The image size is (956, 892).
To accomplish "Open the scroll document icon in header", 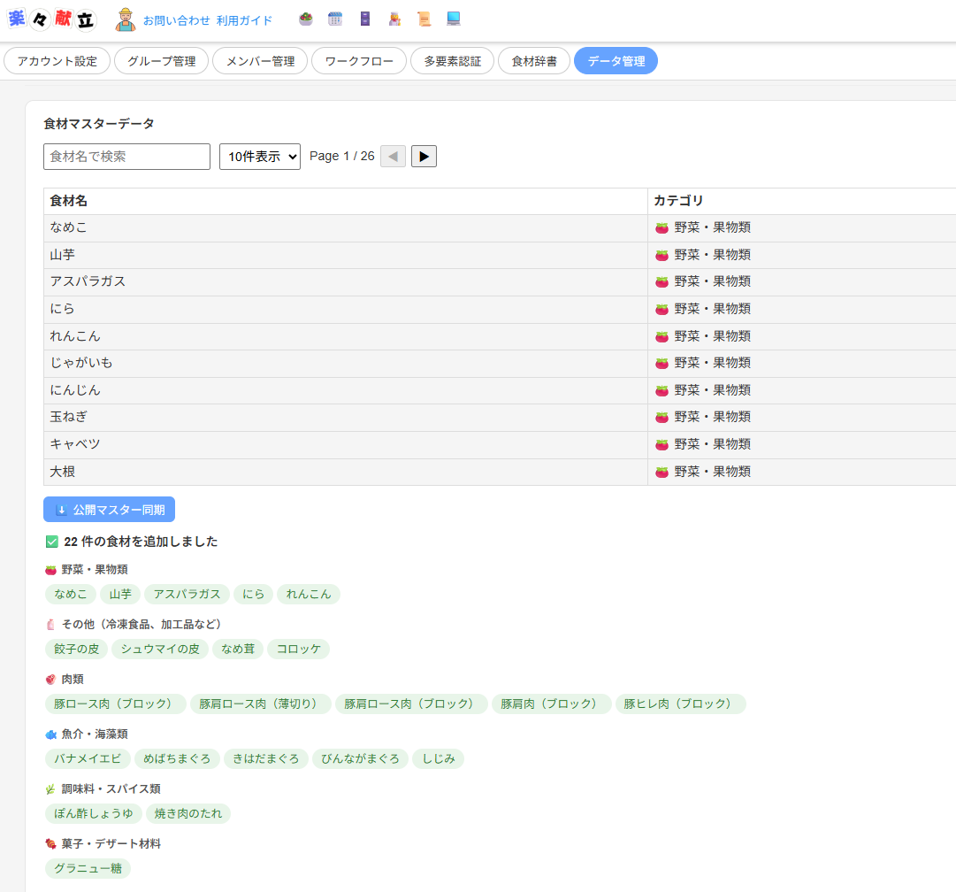I will (424, 19).
